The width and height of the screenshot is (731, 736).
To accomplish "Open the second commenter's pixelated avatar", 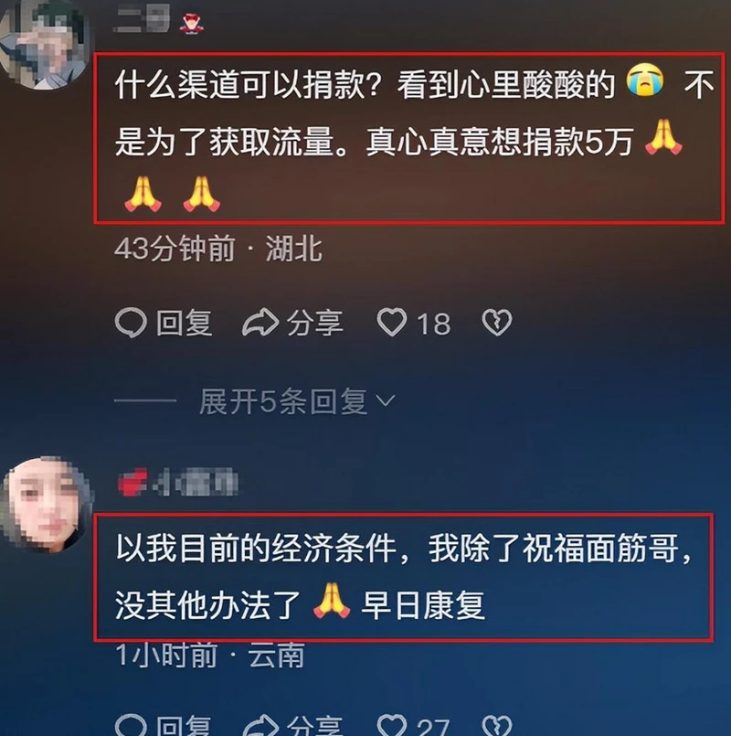I will click(47, 505).
